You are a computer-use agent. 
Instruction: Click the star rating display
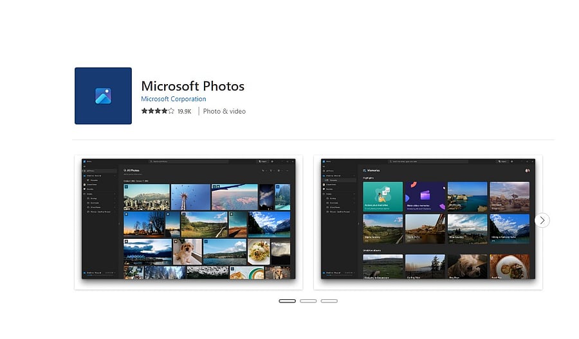[x=158, y=111]
